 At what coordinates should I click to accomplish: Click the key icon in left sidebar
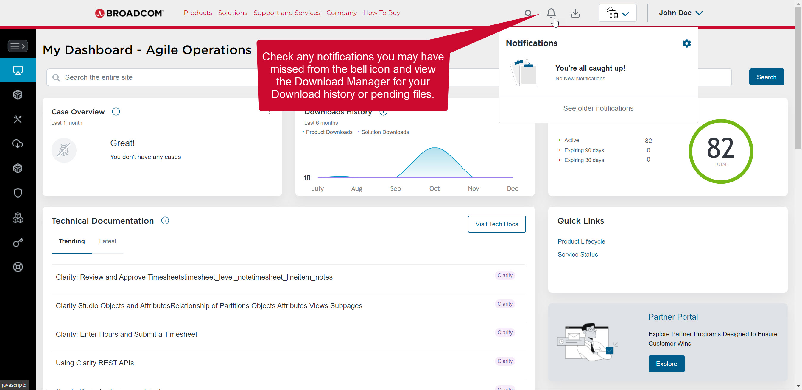pos(18,242)
